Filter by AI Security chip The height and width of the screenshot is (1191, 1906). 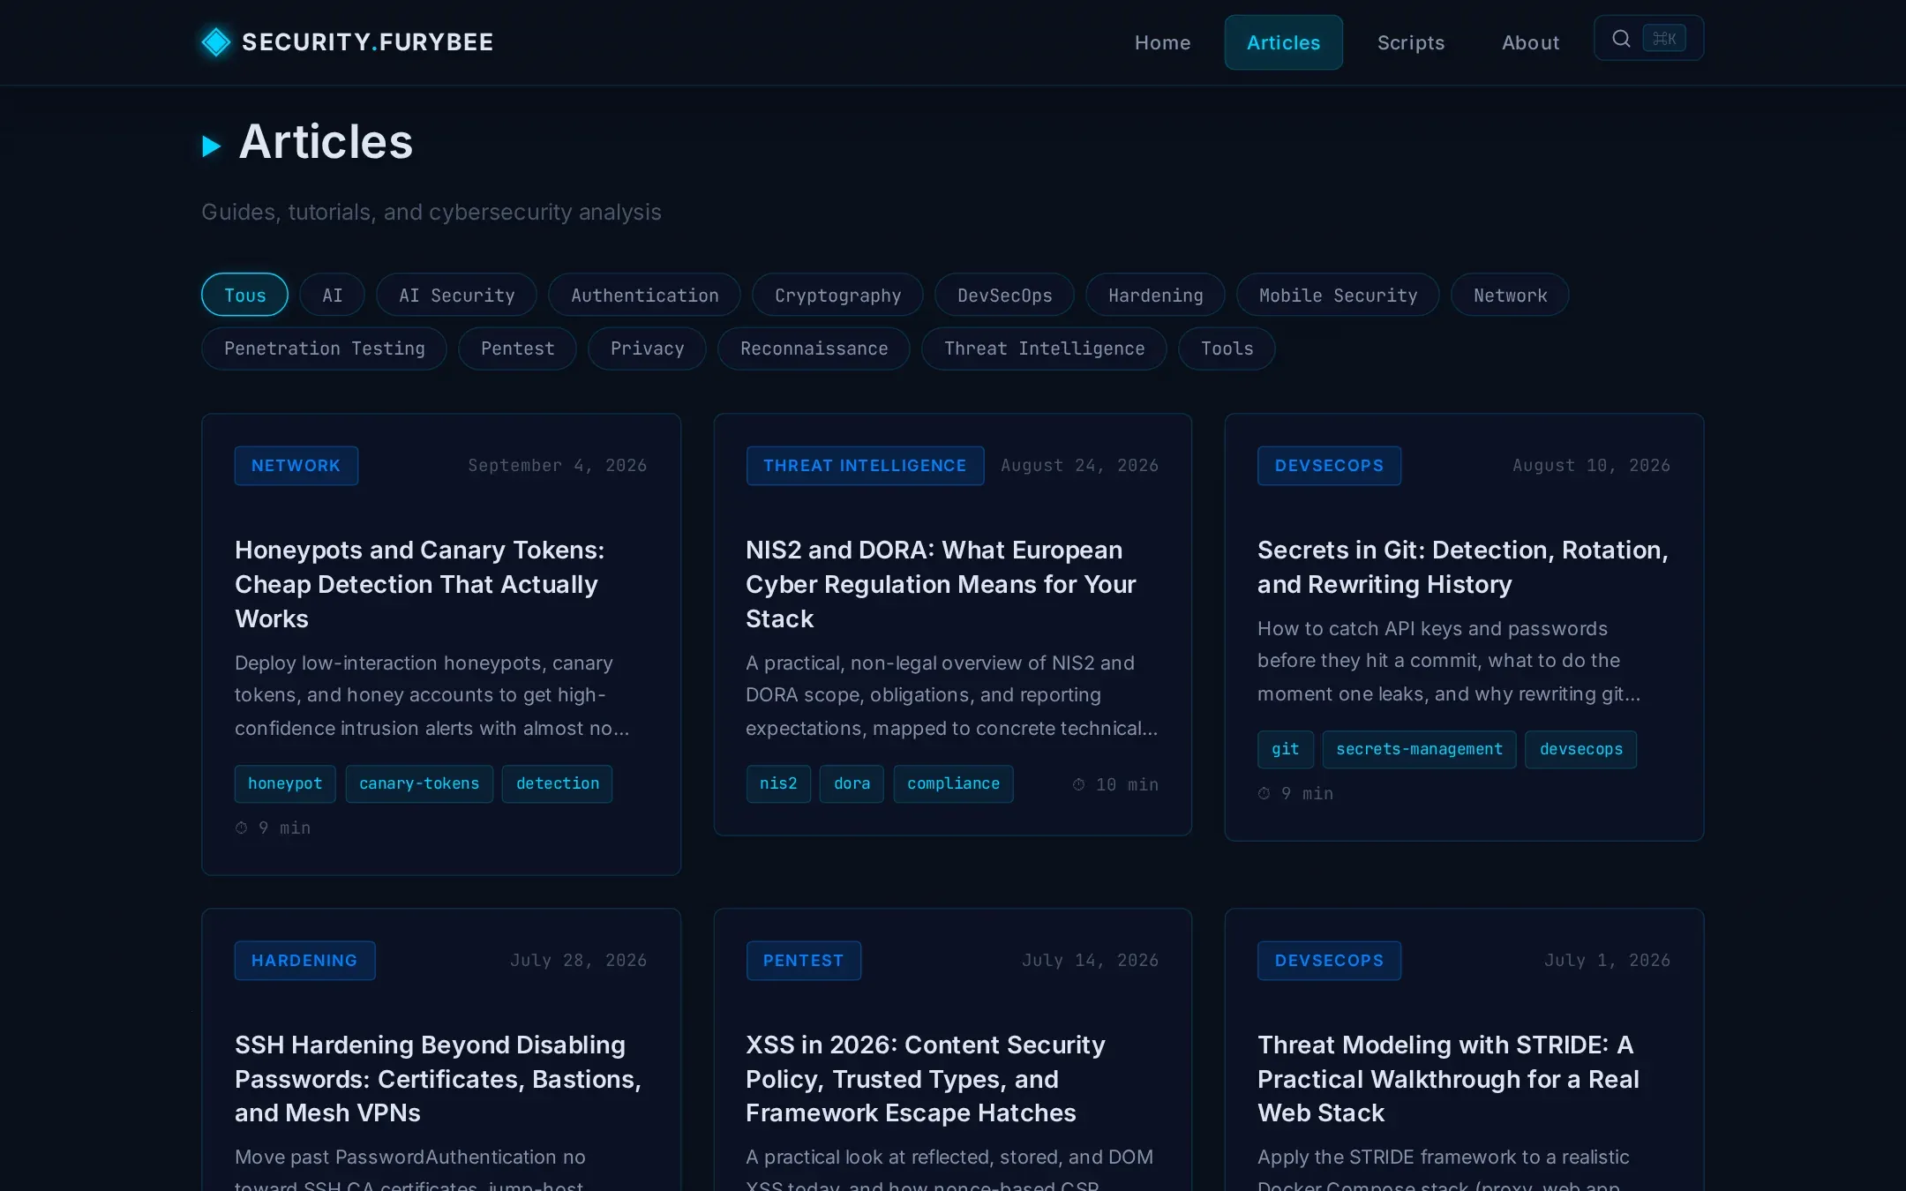coord(456,295)
